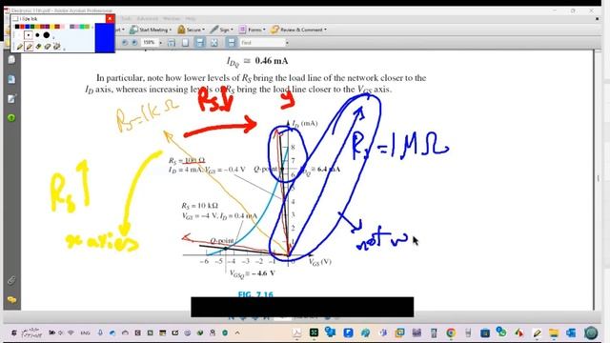610x343 pixels.
Task: Open Google Chrome from the taskbar
Action: pyautogui.click(x=451, y=333)
